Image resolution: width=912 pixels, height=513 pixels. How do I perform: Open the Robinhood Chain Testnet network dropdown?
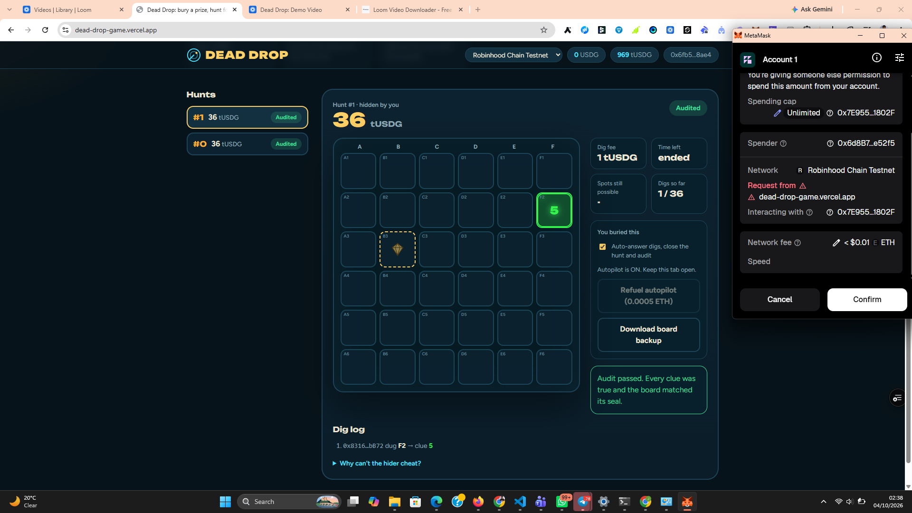click(513, 55)
